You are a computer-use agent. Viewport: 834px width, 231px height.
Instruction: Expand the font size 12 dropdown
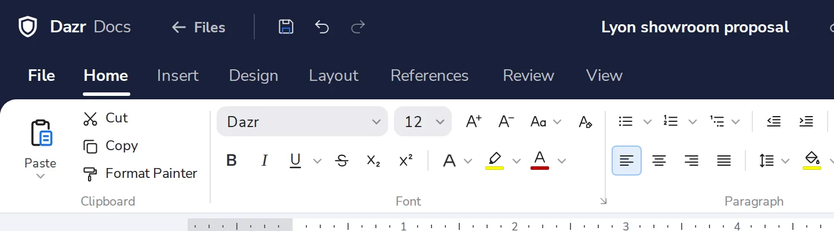coord(440,122)
